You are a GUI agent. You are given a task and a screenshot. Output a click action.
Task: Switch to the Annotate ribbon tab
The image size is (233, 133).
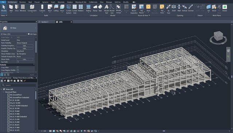(x=61, y=2)
